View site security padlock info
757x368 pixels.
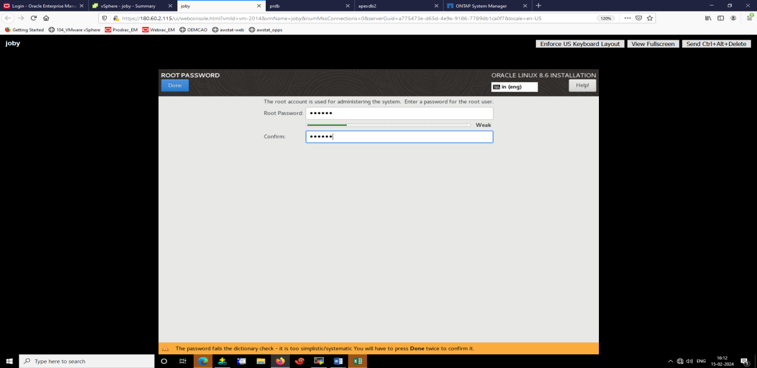pyautogui.click(x=115, y=18)
